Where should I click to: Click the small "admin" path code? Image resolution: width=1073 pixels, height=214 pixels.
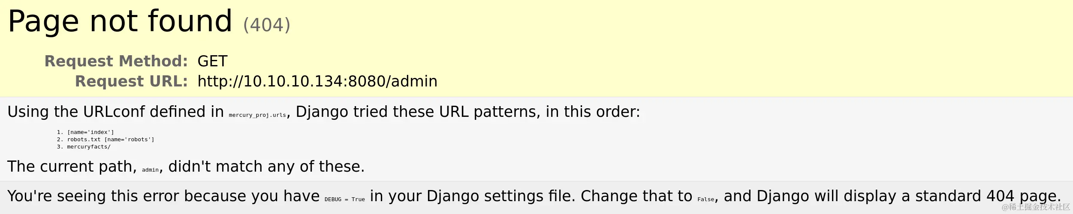(150, 170)
